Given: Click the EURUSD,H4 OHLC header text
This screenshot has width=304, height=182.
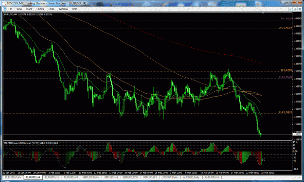Looking at the screenshot, I should [28, 14].
